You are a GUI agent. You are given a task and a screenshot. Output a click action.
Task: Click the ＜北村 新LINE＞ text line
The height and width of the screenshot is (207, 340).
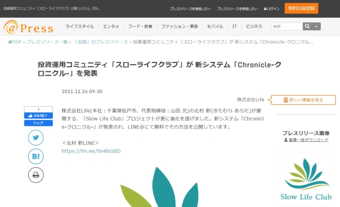pyautogui.click(x=80, y=143)
